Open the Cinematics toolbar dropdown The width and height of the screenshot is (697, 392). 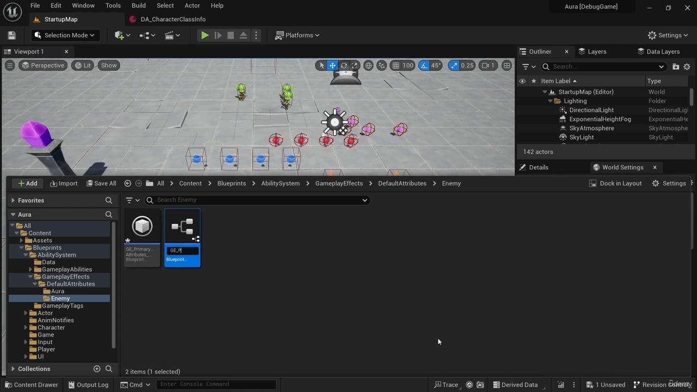coord(172,35)
